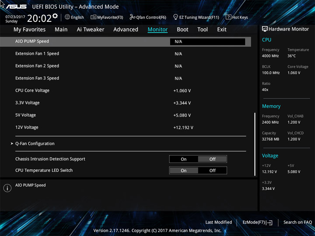
Task: Click the +12.192 V value in the list
Action: [x=183, y=128]
